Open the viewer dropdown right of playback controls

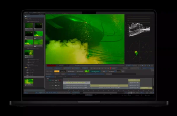[x=115, y=68]
